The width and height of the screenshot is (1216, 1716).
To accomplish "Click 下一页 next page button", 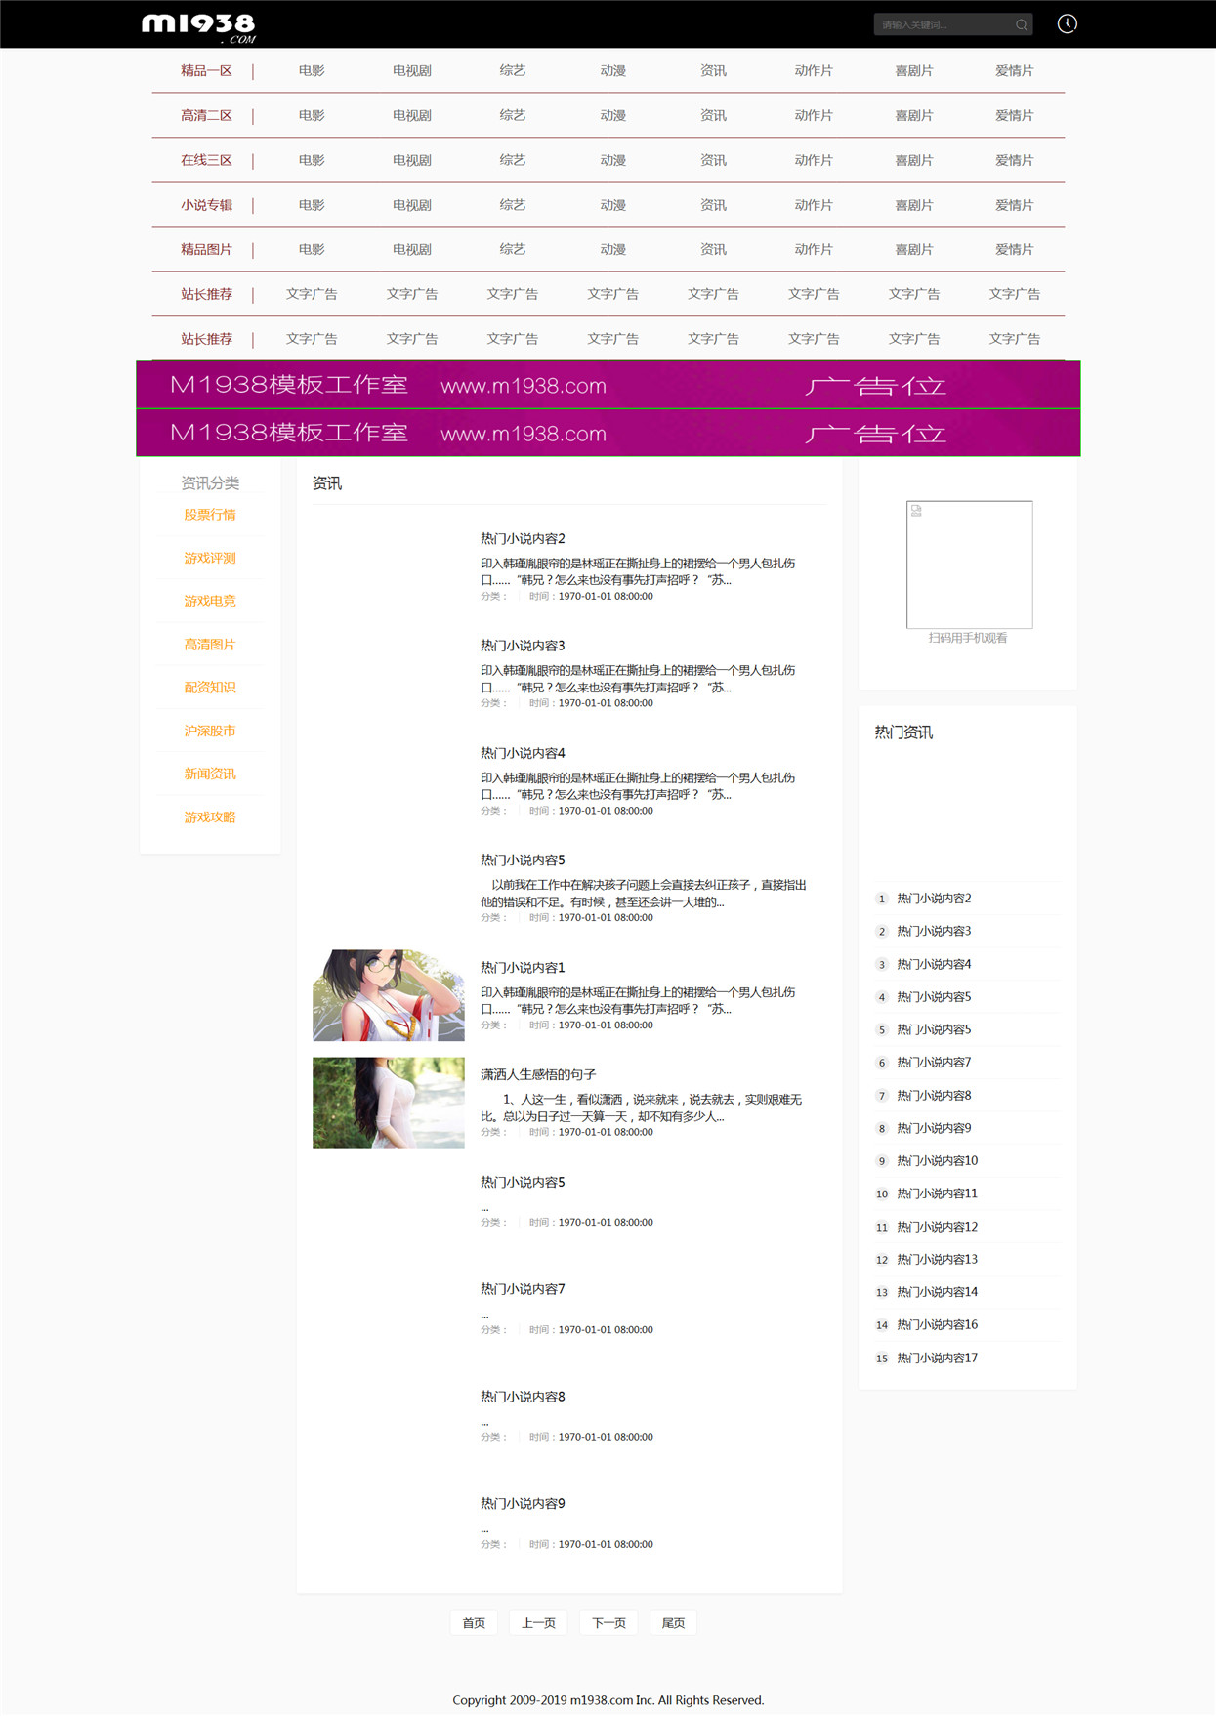I will point(608,1623).
